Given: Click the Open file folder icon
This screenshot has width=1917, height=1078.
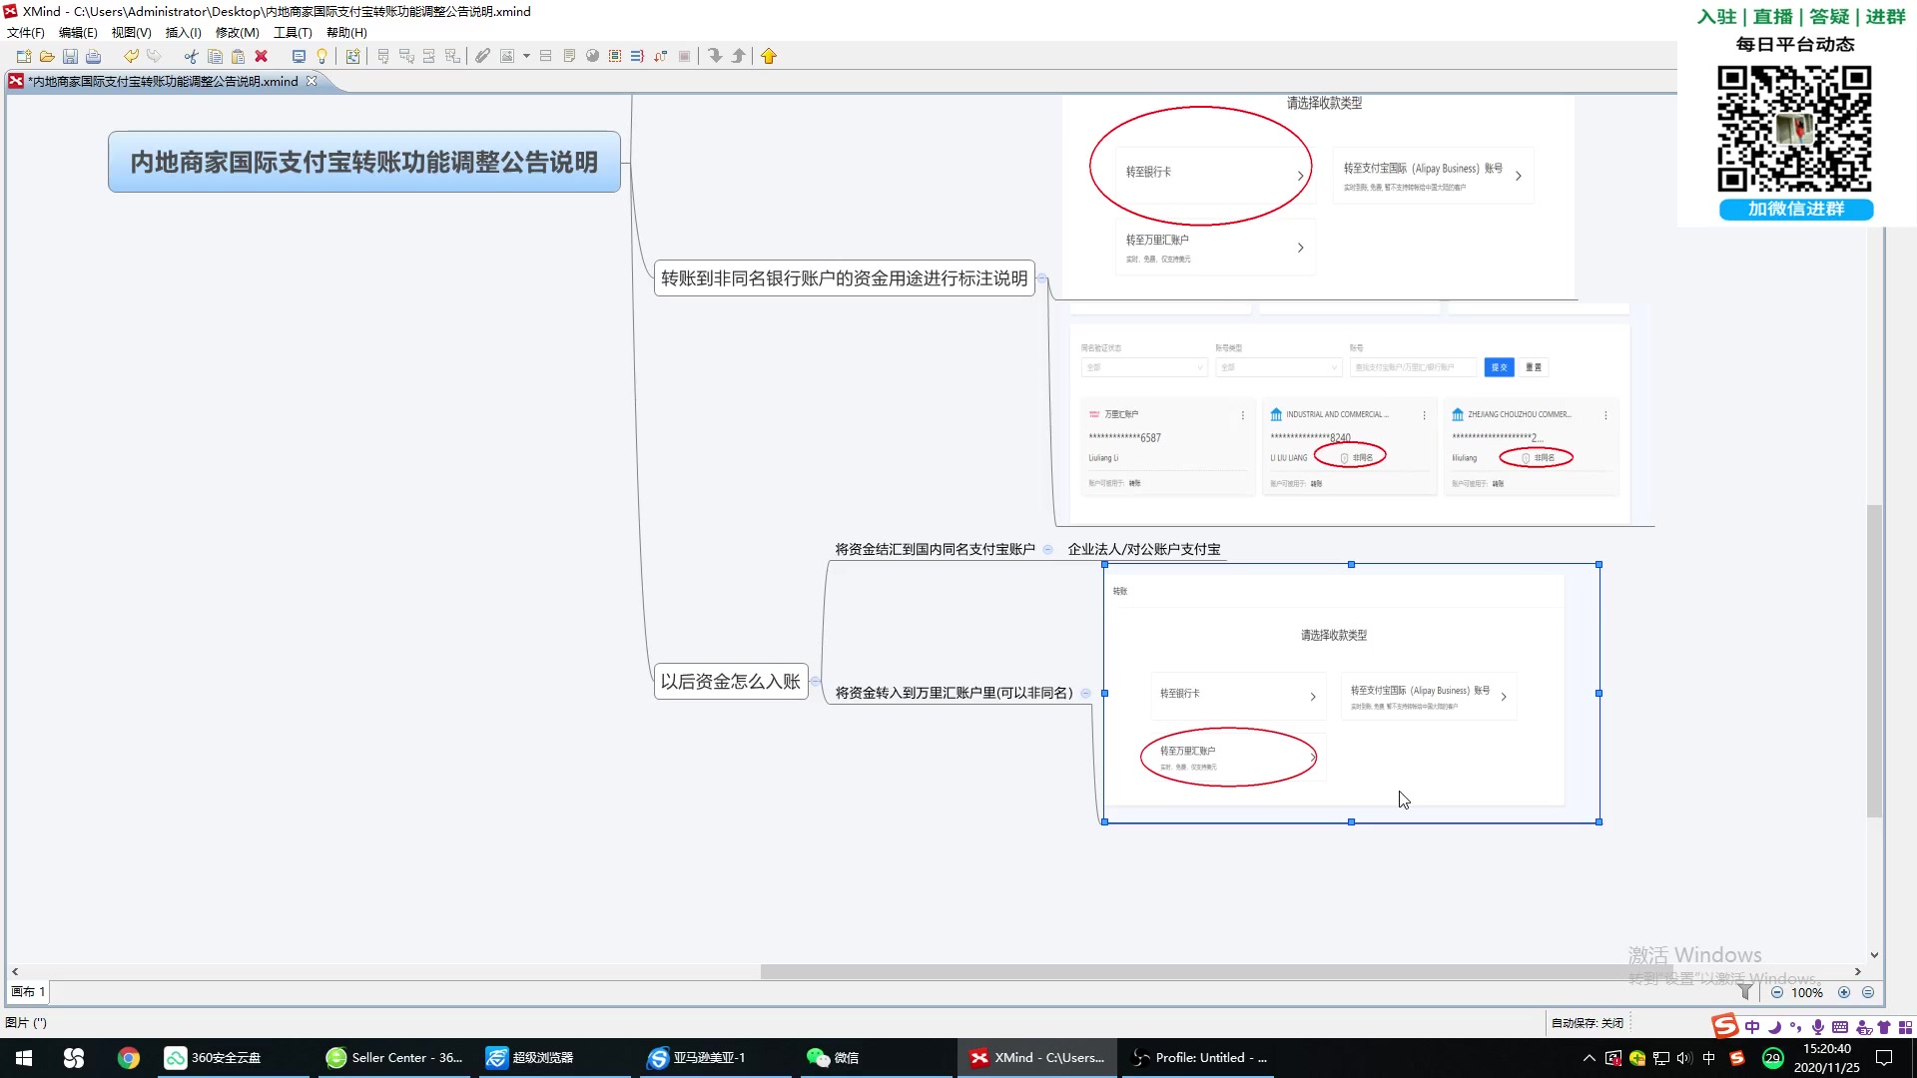Looking at the screenshot, I should (x=47, y=56).
